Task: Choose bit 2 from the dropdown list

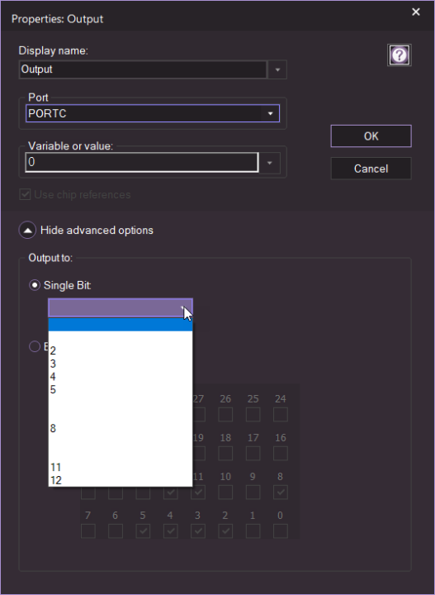Action: click(121, 350)
